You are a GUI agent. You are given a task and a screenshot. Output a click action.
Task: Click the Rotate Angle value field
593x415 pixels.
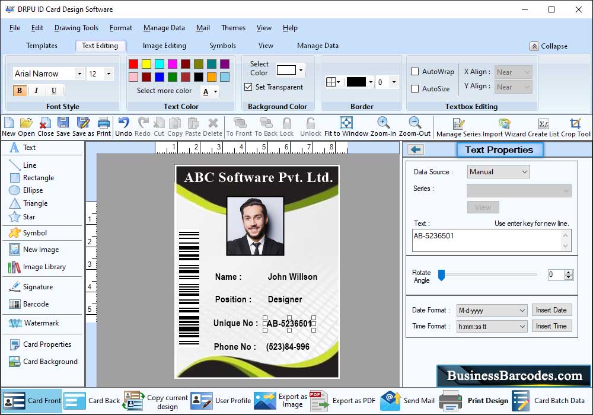[x=556, y=274]
